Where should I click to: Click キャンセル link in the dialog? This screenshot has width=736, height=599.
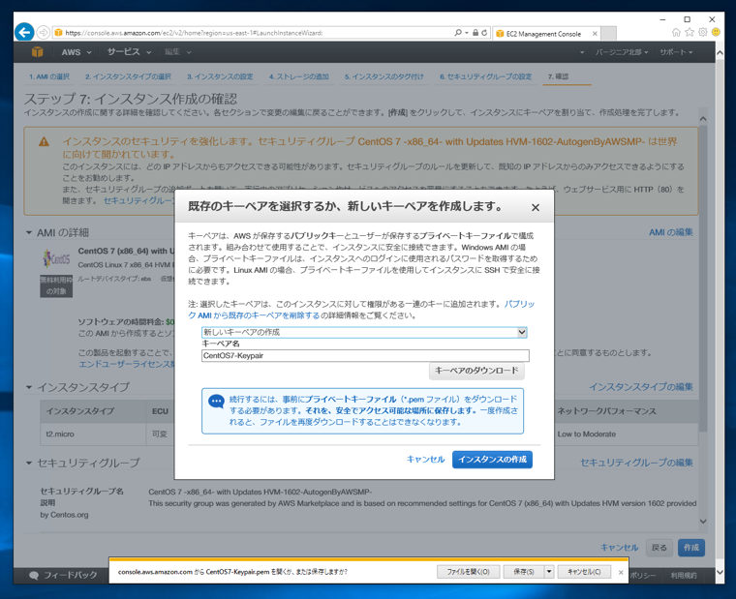tap(425, 460)
